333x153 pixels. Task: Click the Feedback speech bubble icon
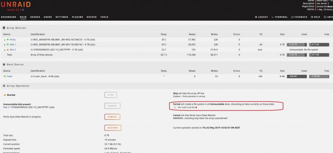coord(292,17)
